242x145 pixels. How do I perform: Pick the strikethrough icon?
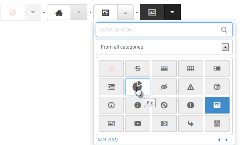[138, 69]
